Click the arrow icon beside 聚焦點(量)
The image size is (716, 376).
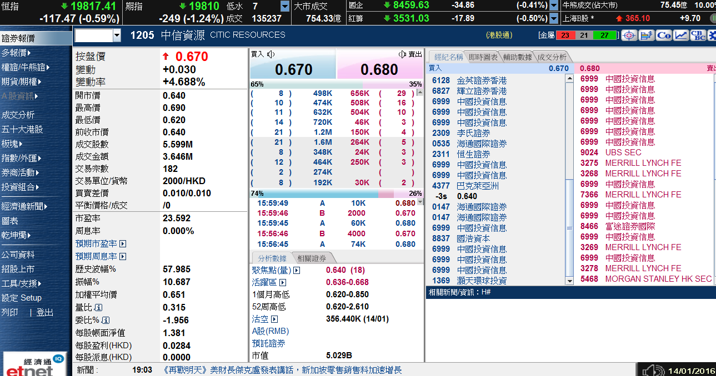[297, 271]
